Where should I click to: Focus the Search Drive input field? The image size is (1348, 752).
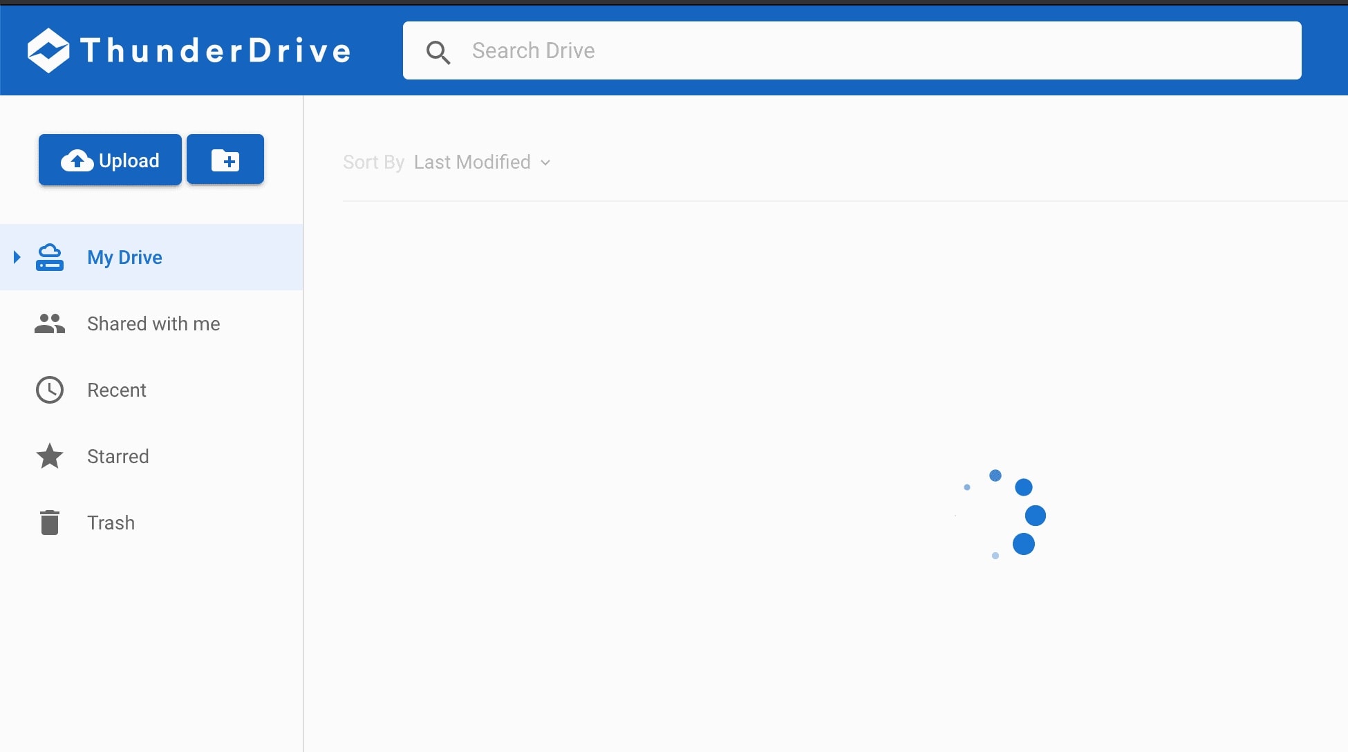point(852,50)
